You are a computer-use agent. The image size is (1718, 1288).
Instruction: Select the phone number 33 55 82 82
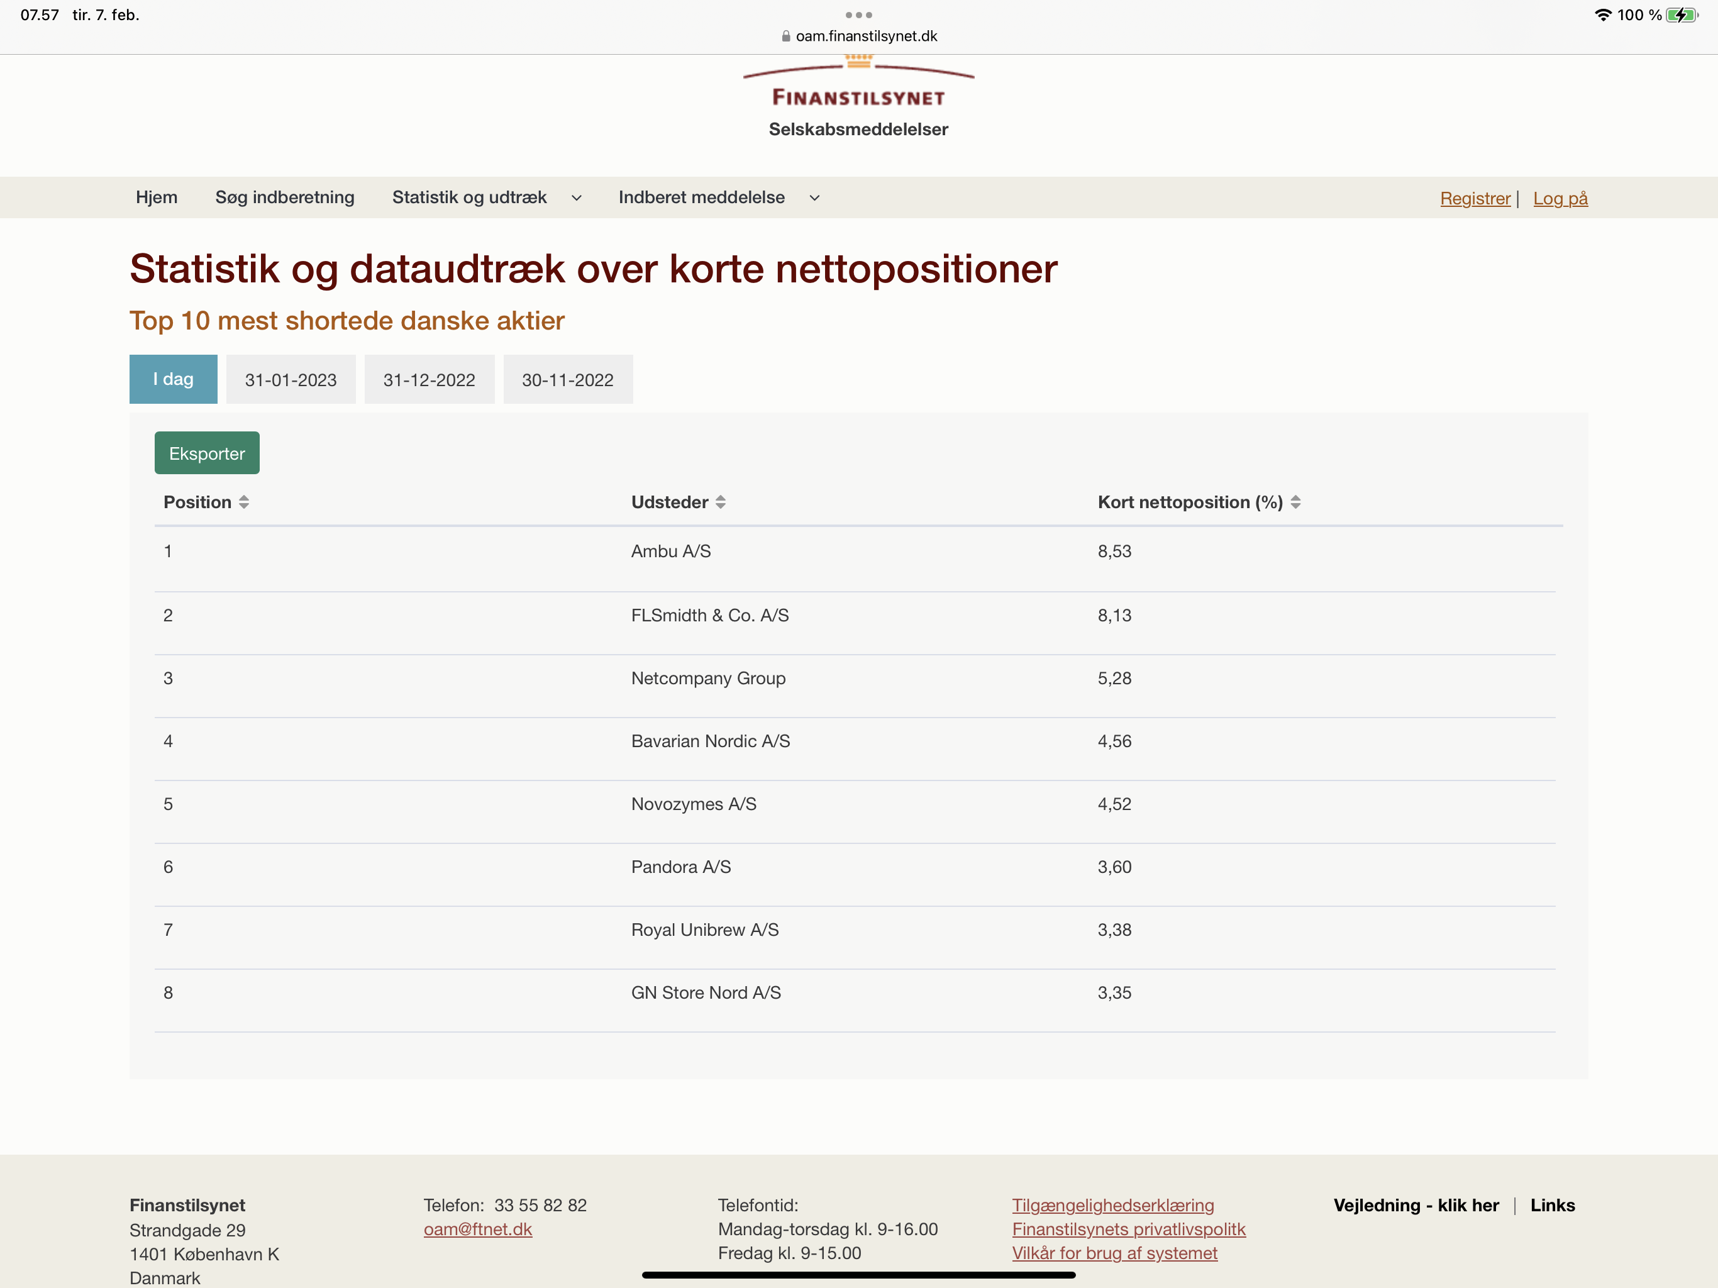pos(541,1205)
